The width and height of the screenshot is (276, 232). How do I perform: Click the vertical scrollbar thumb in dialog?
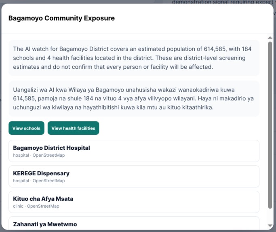tap(270, 125)
